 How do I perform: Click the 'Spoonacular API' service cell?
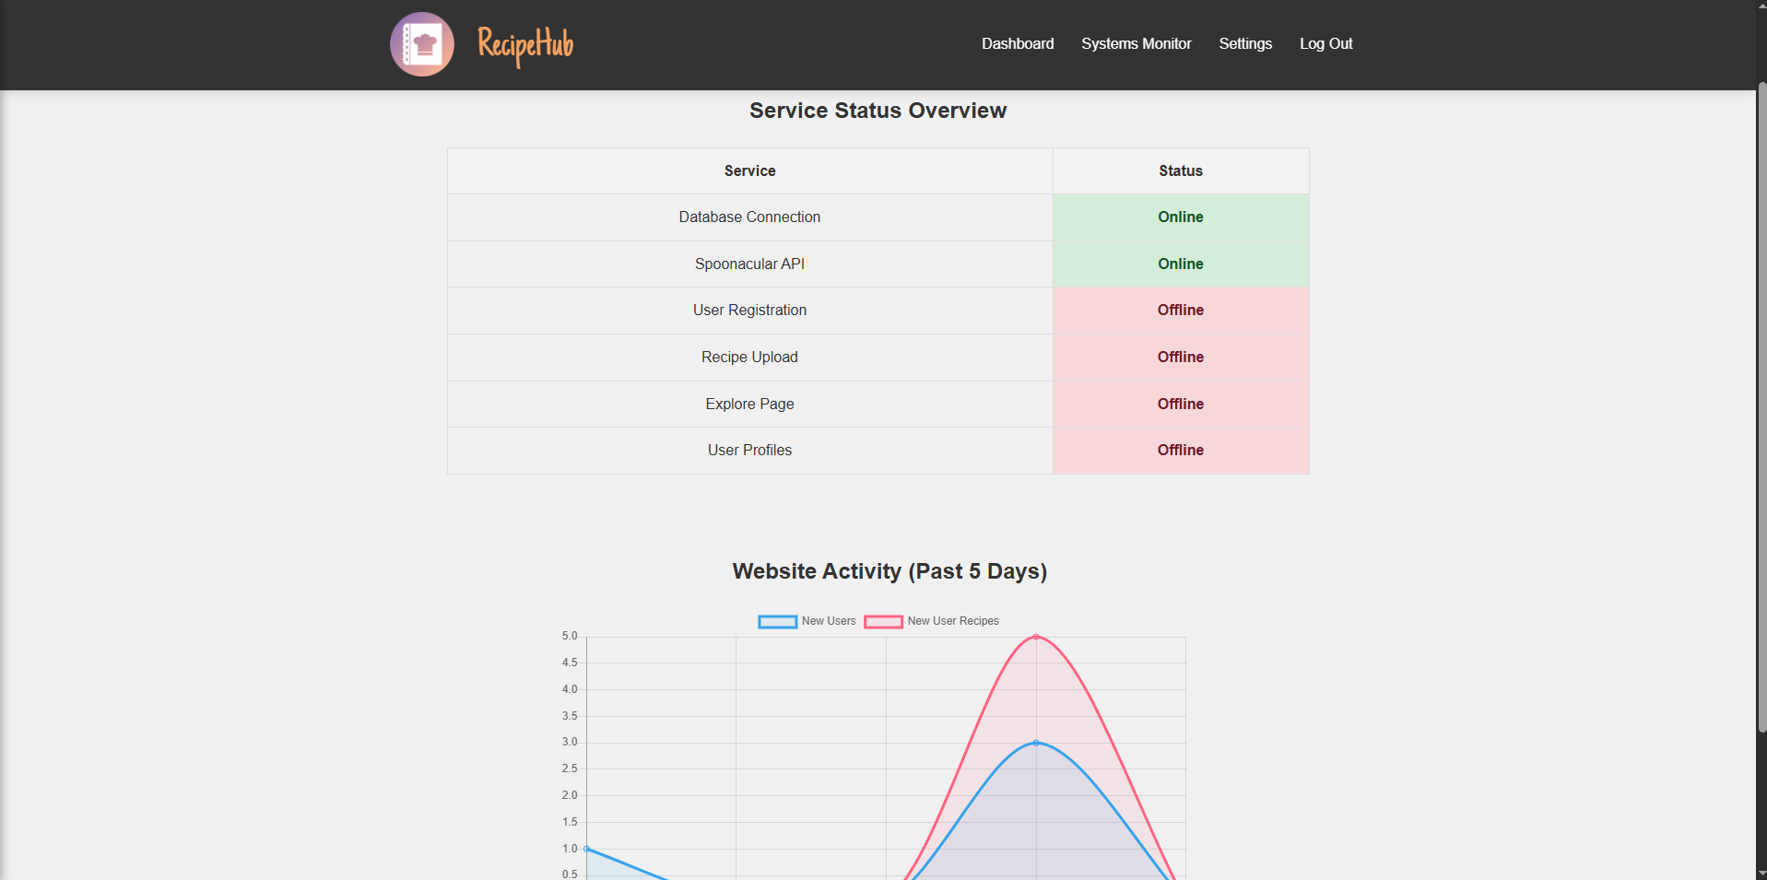(750, 264)
